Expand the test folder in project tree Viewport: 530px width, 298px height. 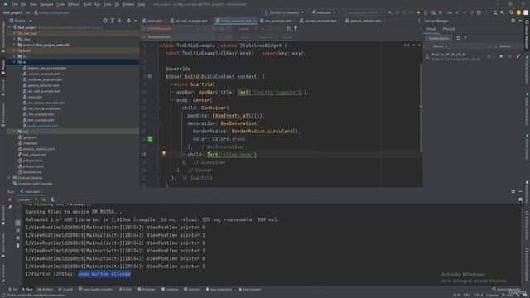(14, 132)
